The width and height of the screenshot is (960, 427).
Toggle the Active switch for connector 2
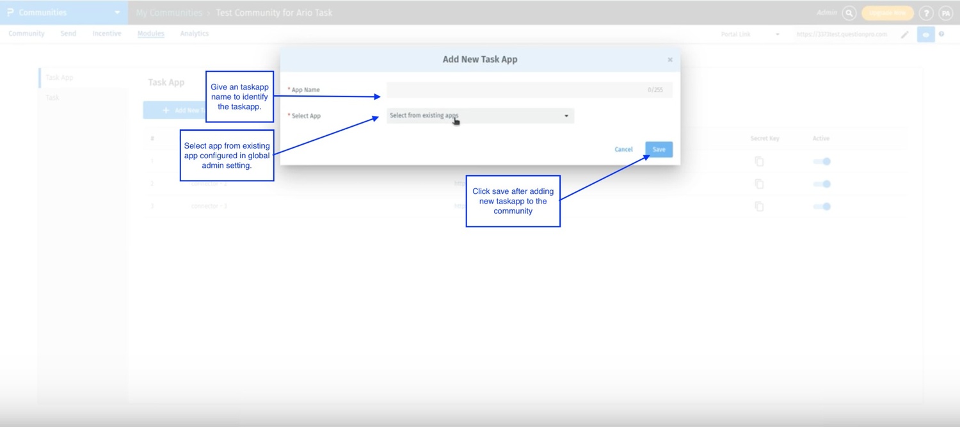tap(822, 184)
